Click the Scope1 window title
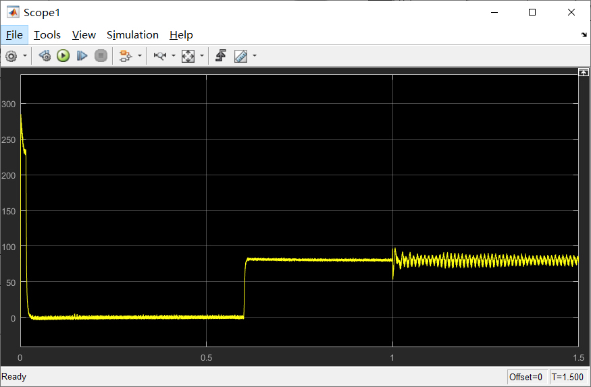Viewport: 591px width, 387px height. click(42, 13)
